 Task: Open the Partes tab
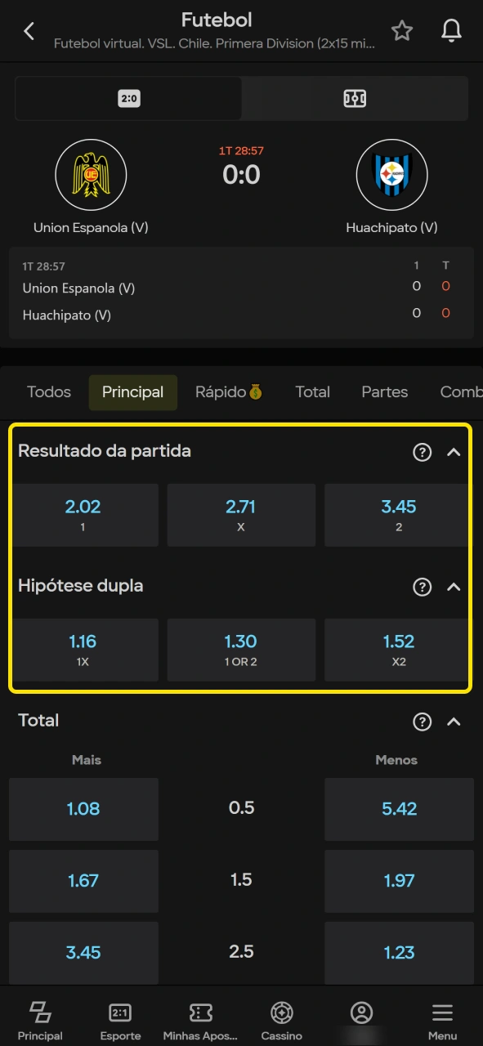pos(384,392)
